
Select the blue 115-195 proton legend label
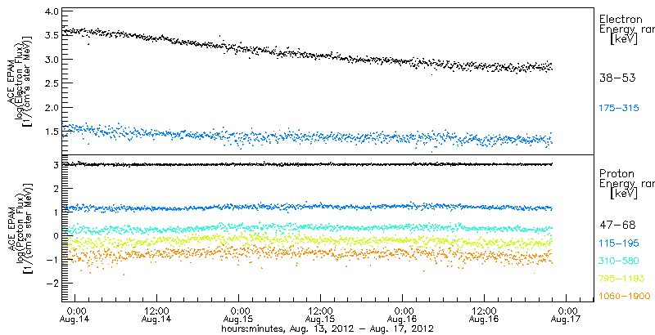(619, 243)
